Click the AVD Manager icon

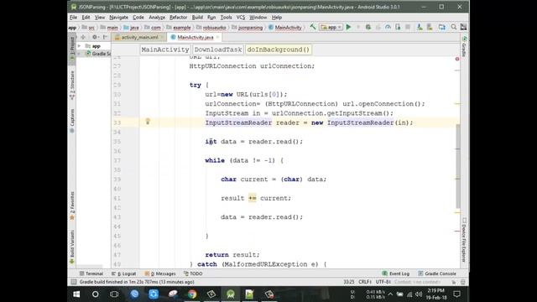click(420, 27)
